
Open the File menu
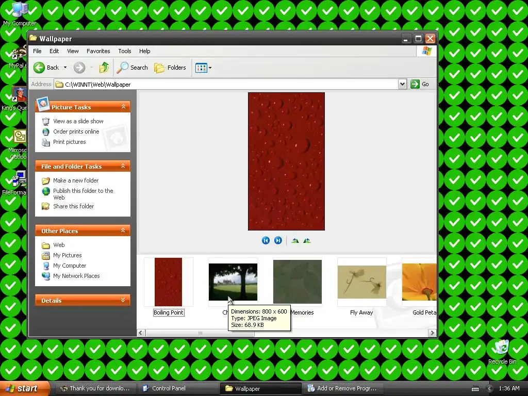[x=37, y=51]
